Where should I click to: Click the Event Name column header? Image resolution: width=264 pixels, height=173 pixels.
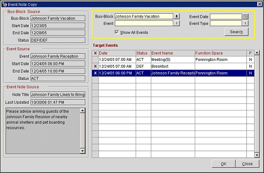coord(172,53)
